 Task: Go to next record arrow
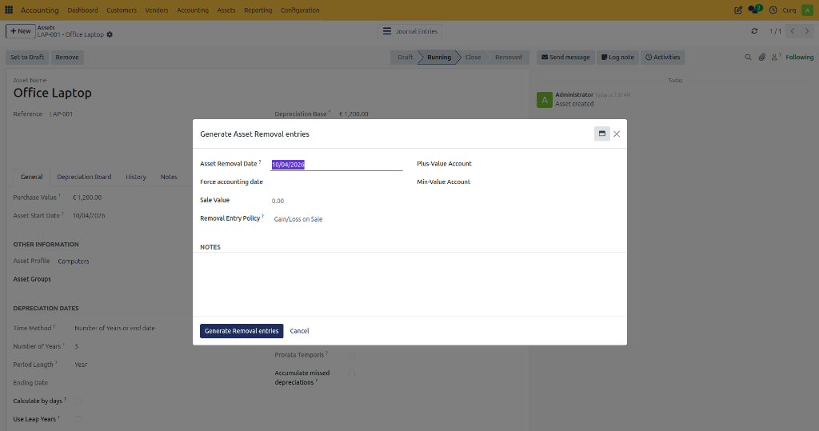(806, 31)
